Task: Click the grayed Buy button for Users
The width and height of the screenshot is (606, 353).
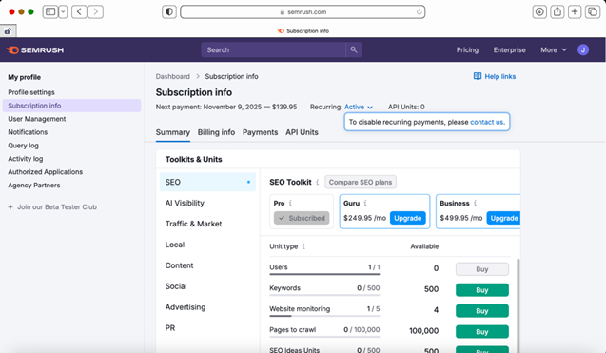Action: point(482,269)
